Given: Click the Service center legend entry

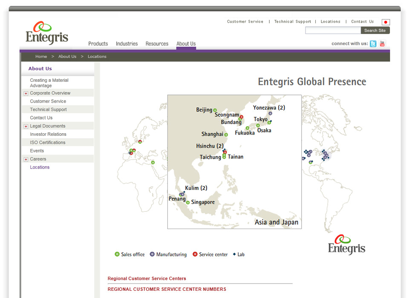Looking at the screenshot, I should pyautogui.click(x=210, y=255).
